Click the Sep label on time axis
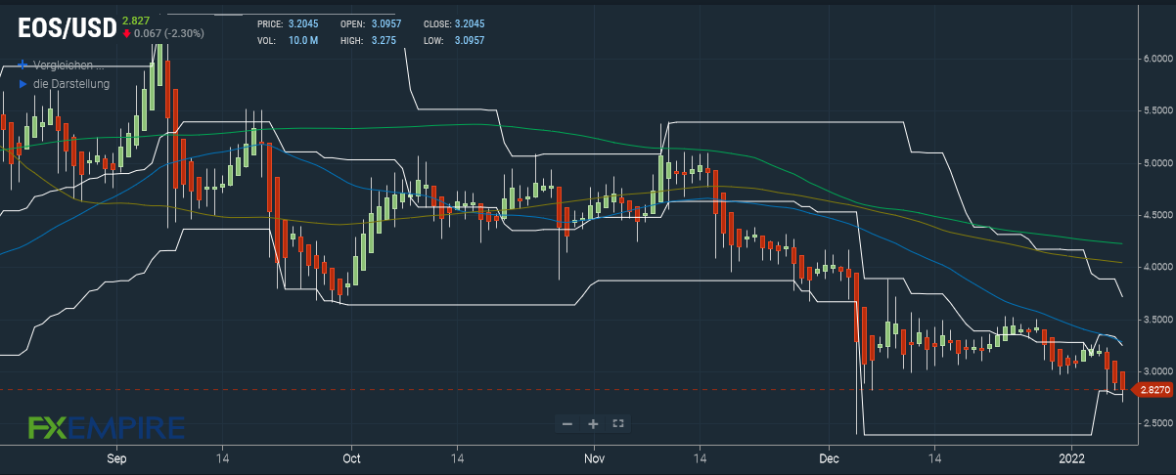1176x475 pixels. coord(116,457)
